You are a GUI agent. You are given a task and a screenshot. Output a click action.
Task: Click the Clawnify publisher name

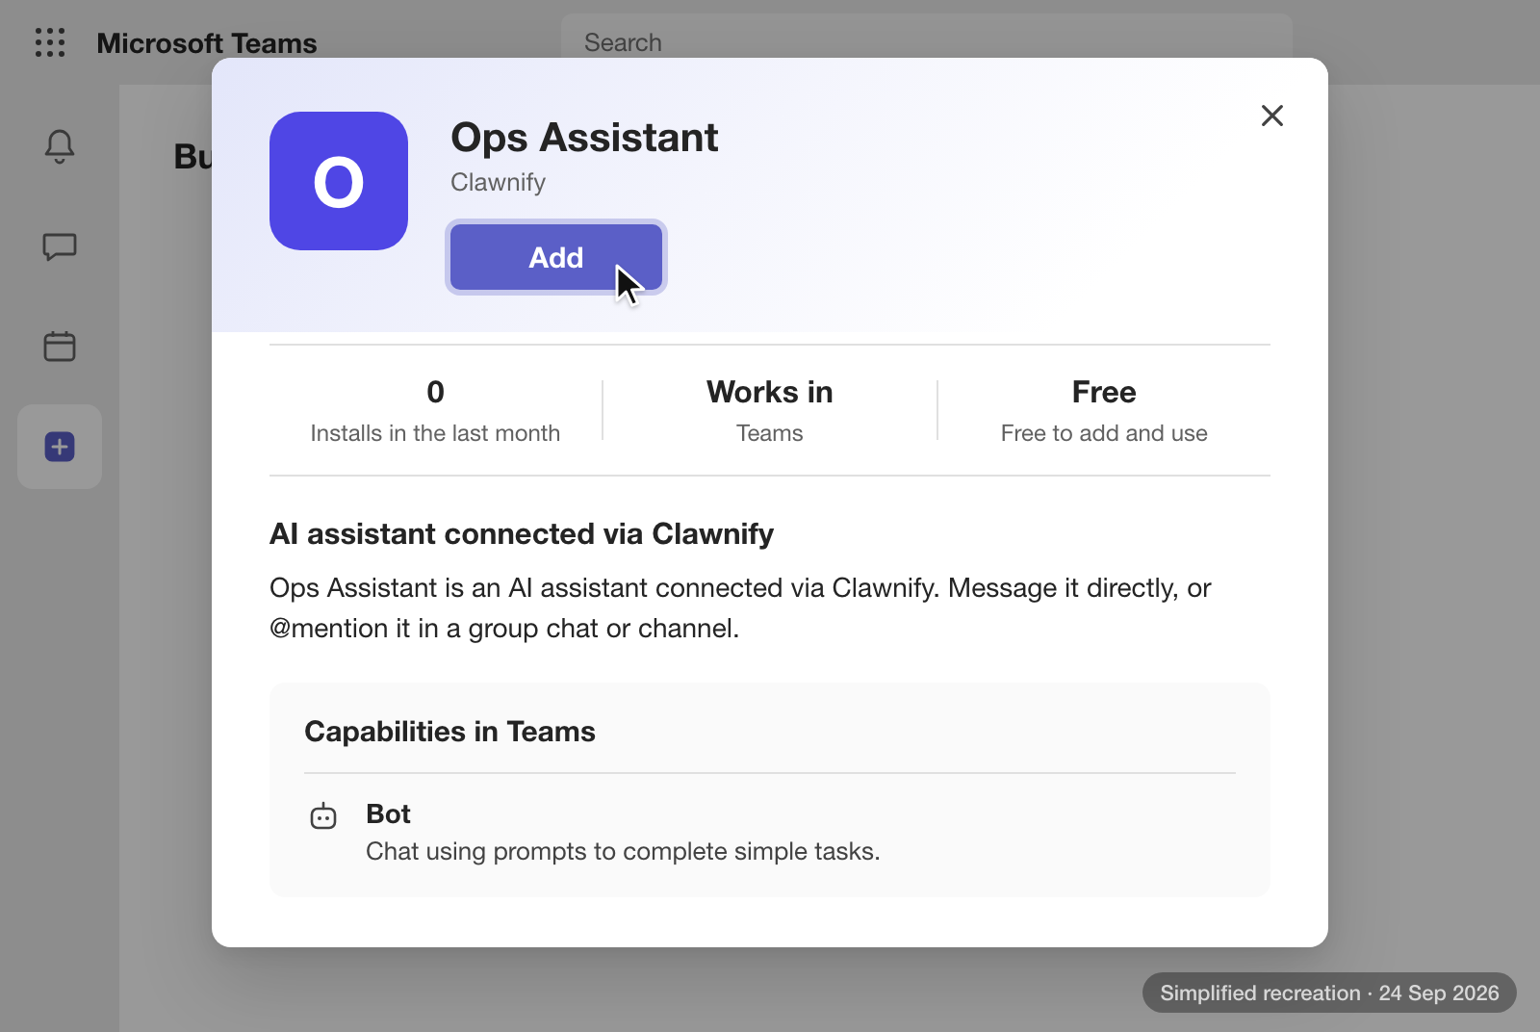pyautogui.click(x=498, y=182)
